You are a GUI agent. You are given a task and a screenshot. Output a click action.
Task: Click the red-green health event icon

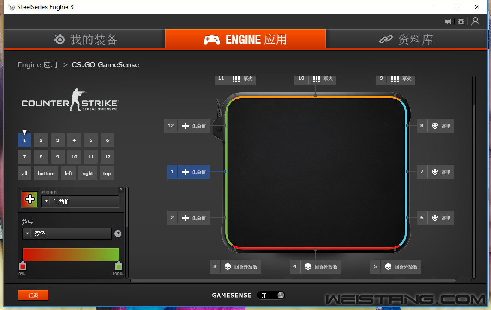point(30,199)
